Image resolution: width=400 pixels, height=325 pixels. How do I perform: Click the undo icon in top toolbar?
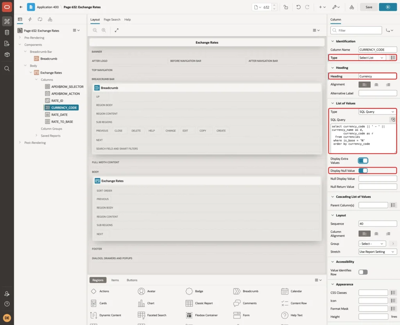[298, 7]
